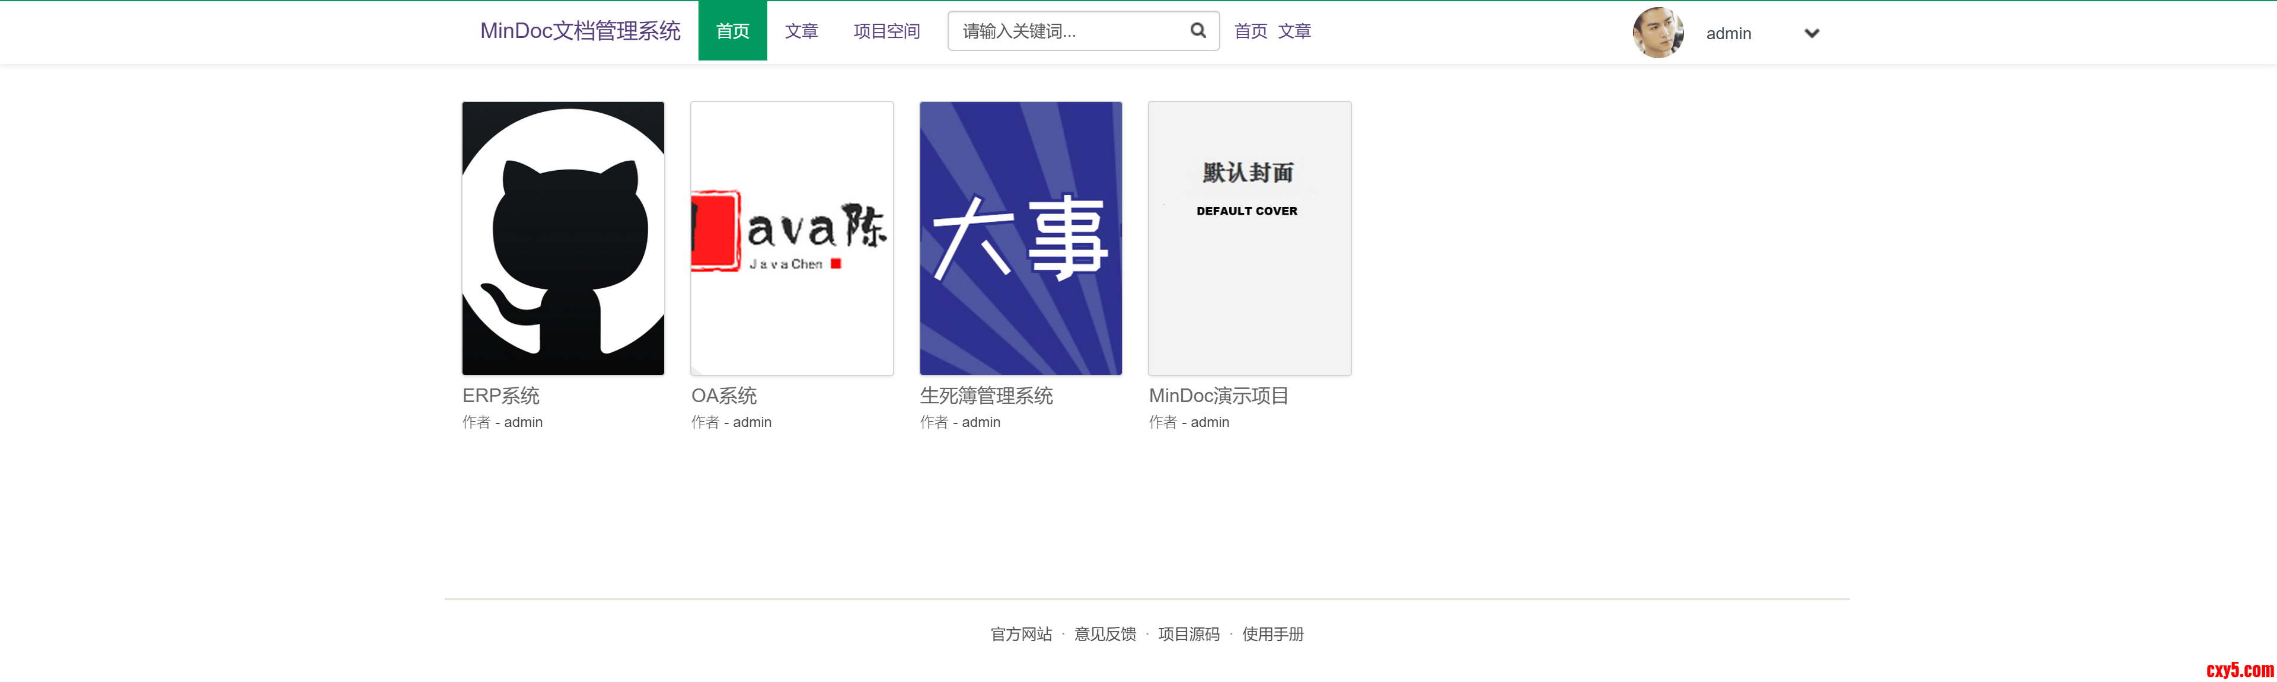Viewport: 2277px width, 682px height.
Task: Switch to the 文章 navigation tab
Action: [801, 32]
